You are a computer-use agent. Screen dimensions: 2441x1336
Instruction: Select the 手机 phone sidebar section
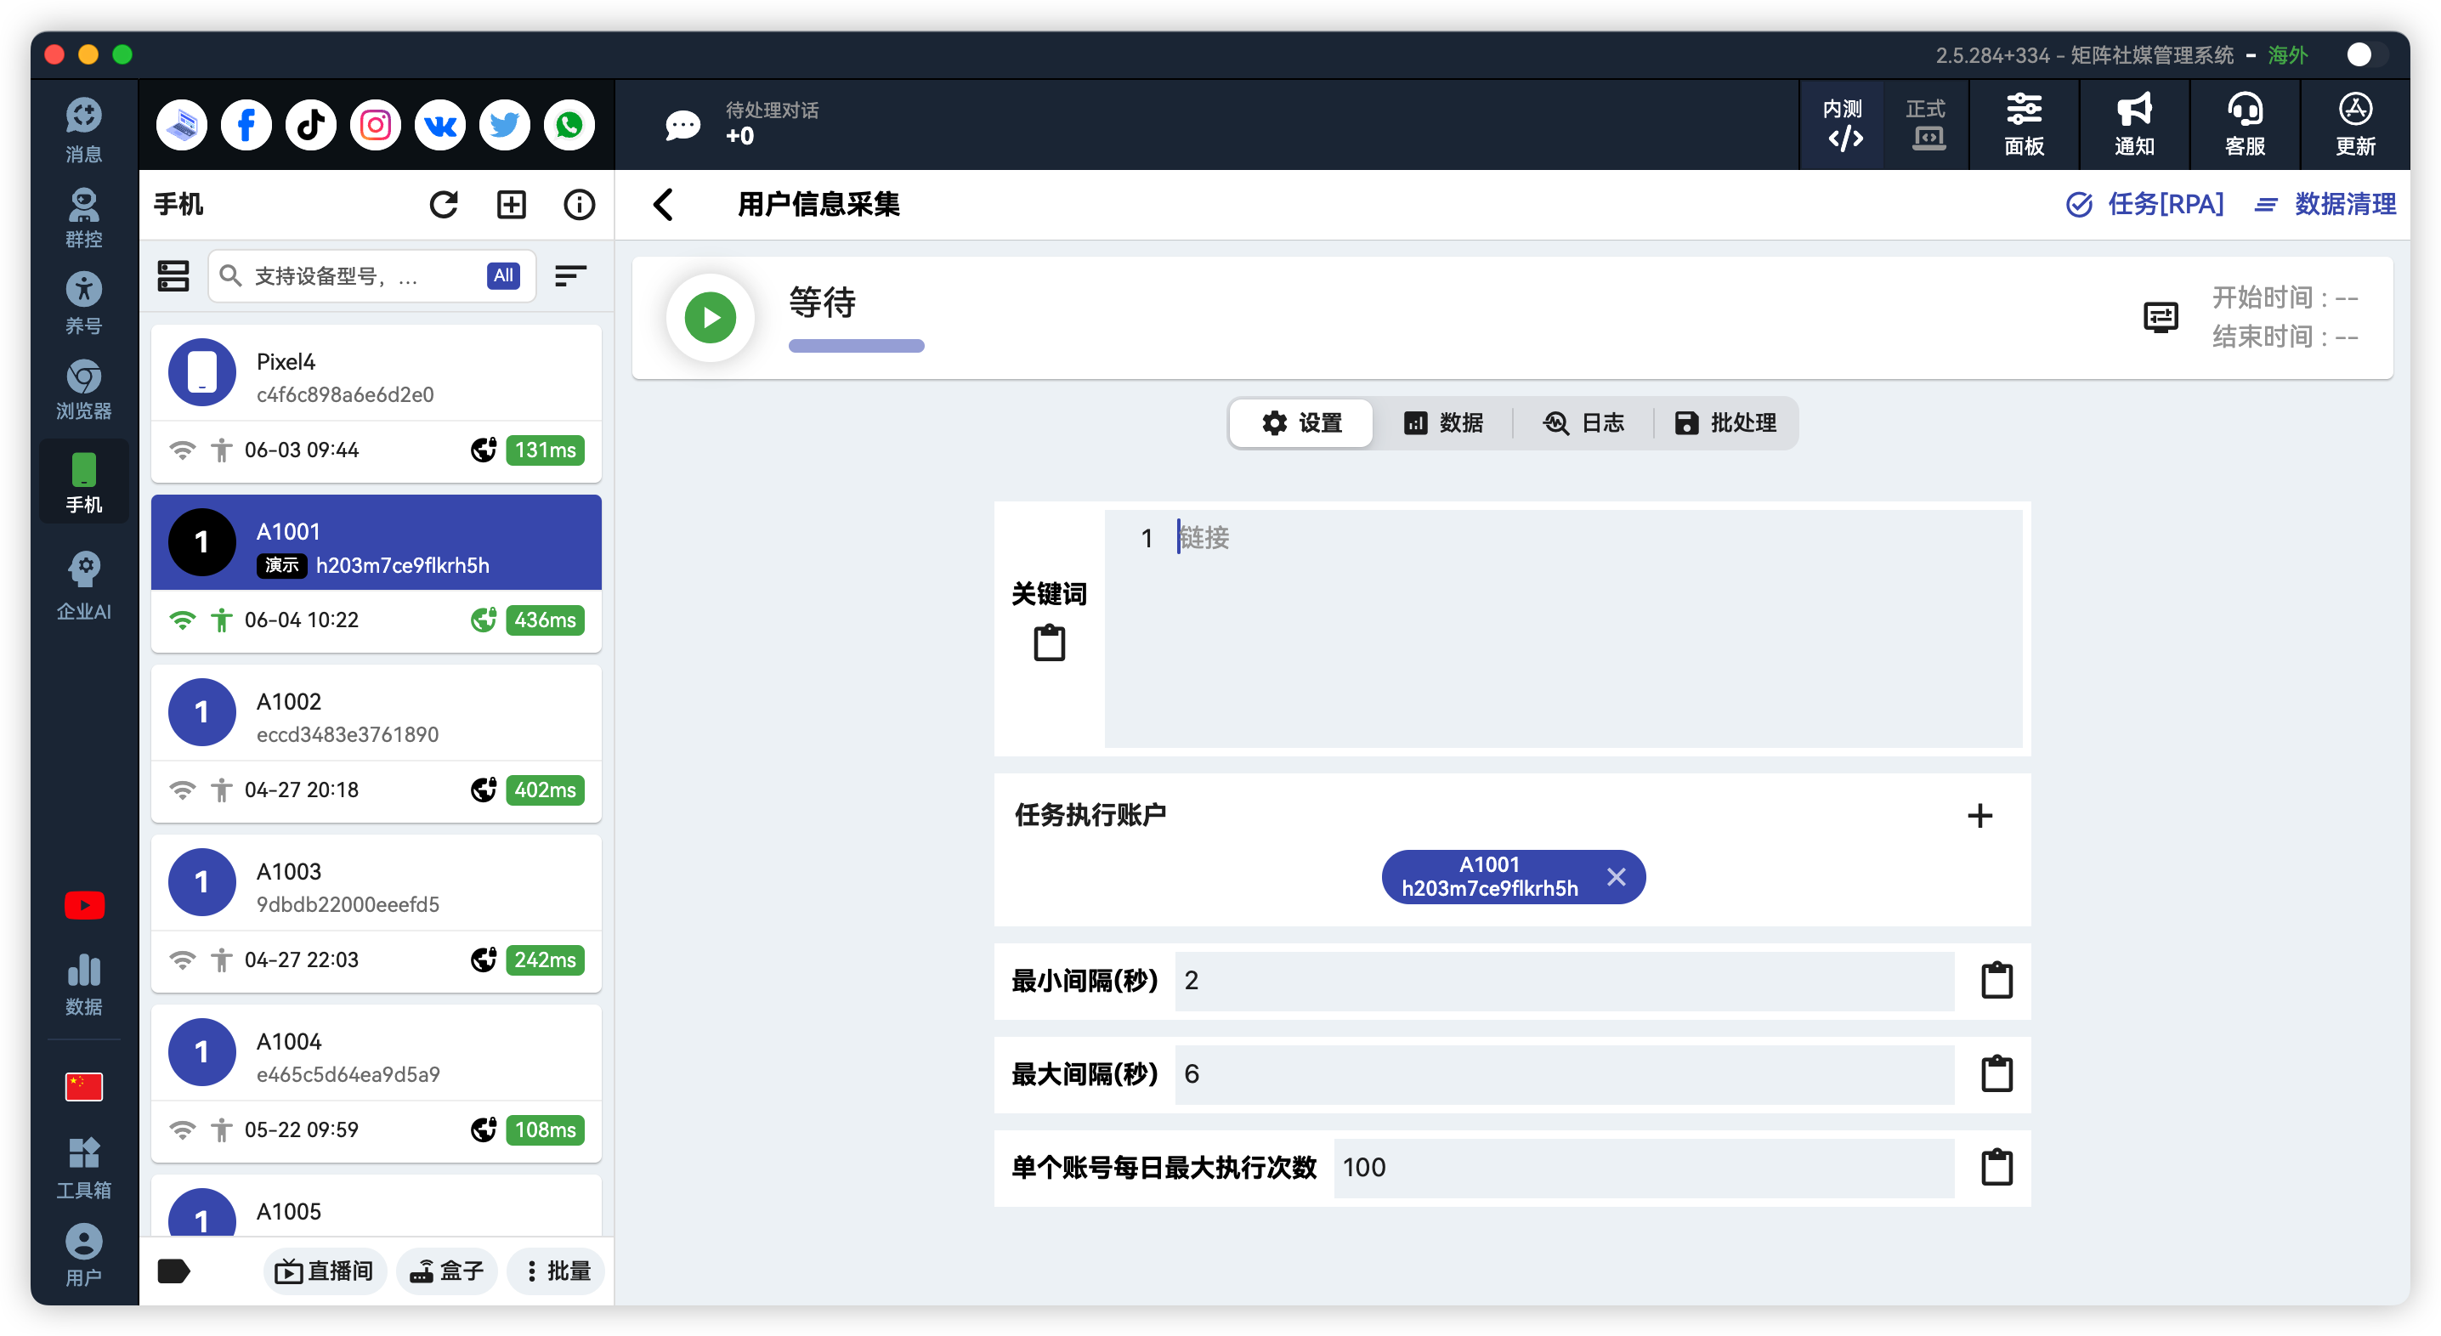coord(83,481)
